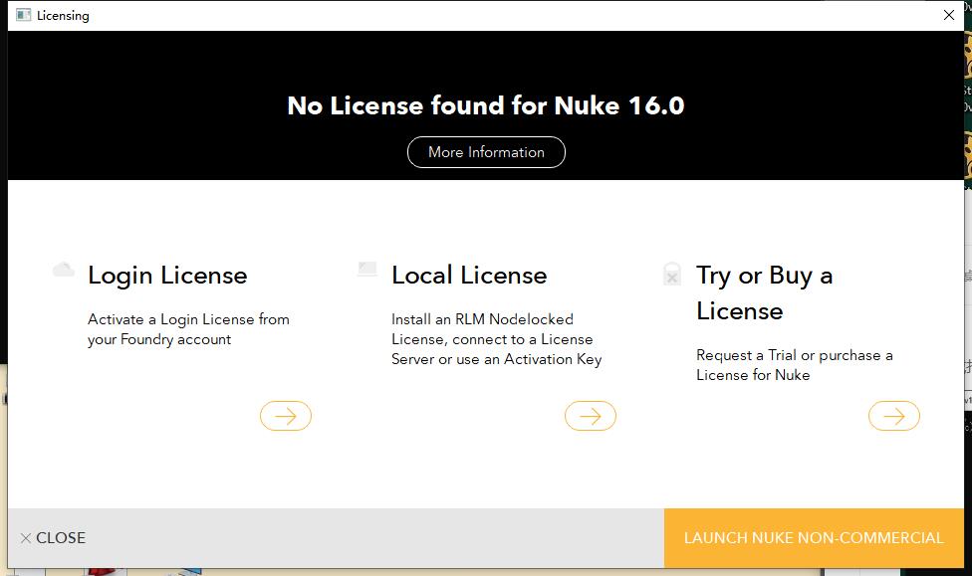Viewport: 972px width, 576px height.
Task: Select the Login License heading
Action: click(166, 276)
